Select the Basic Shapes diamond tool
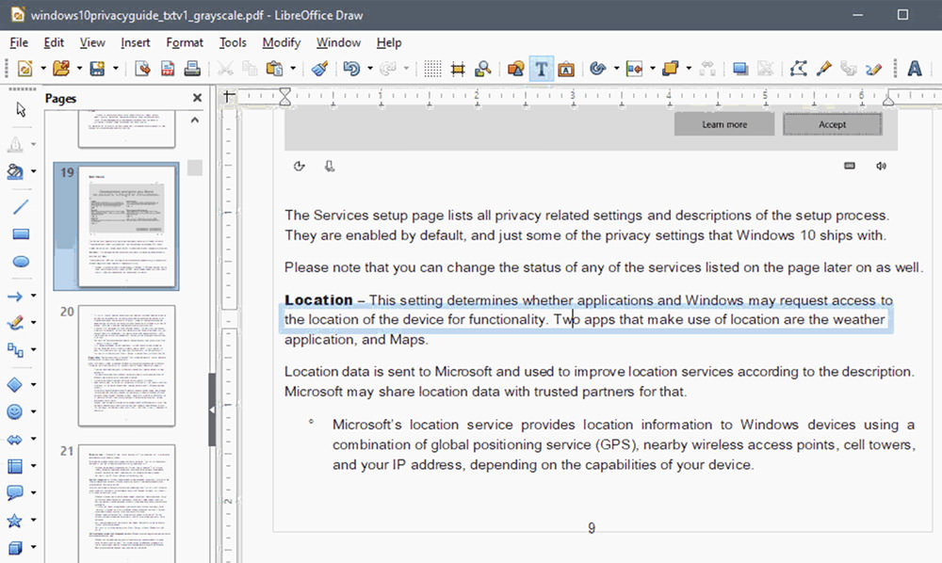 point(15,384)
